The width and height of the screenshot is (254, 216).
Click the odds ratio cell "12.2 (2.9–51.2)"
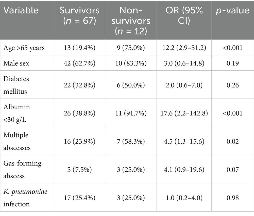184,48
